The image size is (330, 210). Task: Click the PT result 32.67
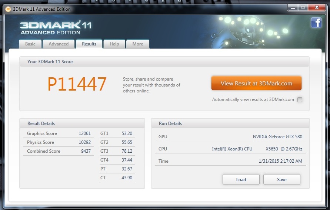[127, 169]
